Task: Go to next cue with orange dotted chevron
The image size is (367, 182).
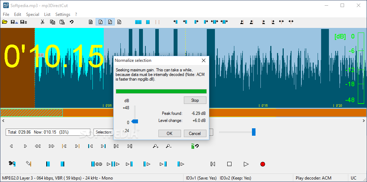Action: click(x=78, y=146)
